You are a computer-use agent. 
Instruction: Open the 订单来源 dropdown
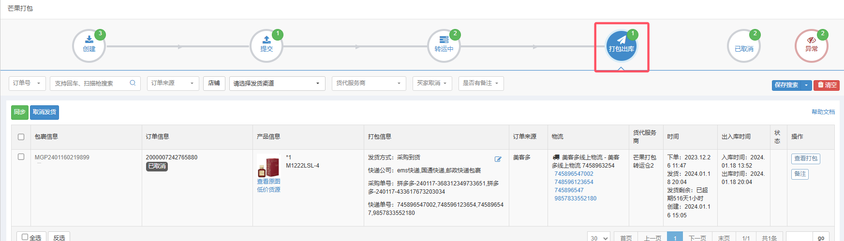[x=173, y=83]
